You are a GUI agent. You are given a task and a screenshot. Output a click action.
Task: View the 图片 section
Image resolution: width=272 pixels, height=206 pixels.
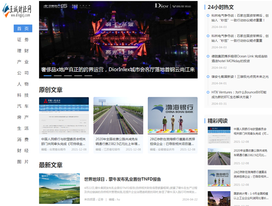point(23,162)
